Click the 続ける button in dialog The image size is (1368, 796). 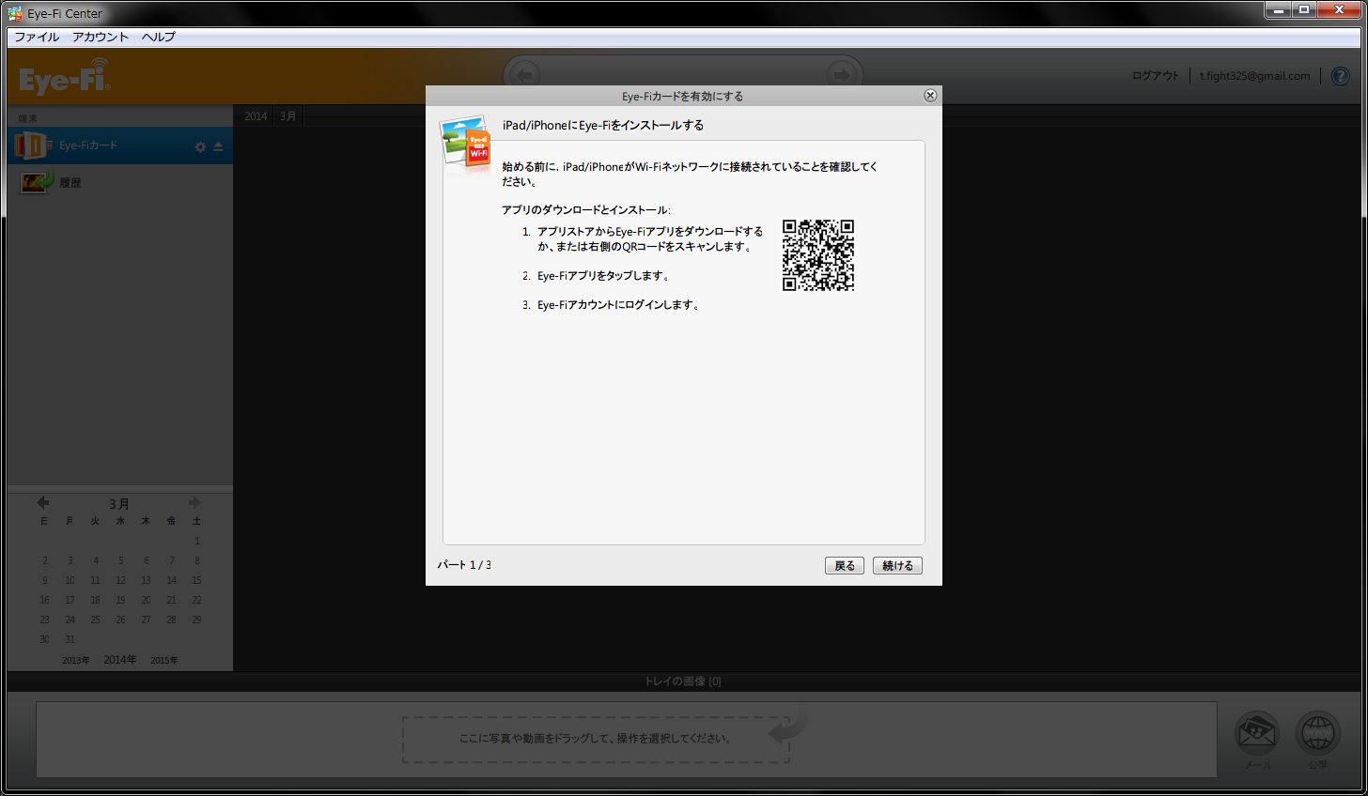point(897,565)
